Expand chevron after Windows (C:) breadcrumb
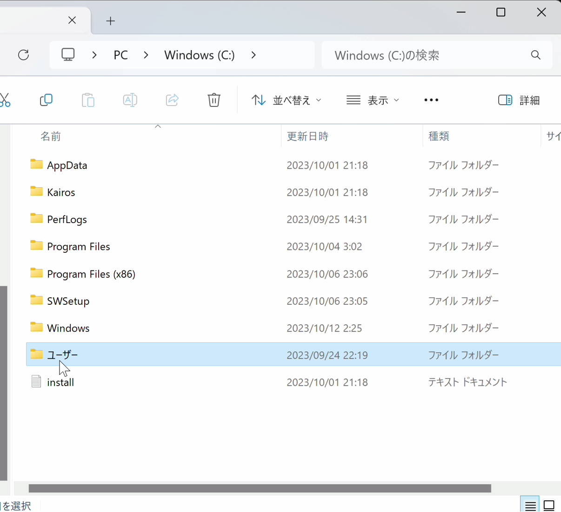This screenshot has height=512, width=561. (x=254, y=55)
